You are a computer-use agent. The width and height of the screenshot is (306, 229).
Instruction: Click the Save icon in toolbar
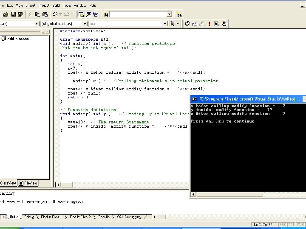pos(13,14)
